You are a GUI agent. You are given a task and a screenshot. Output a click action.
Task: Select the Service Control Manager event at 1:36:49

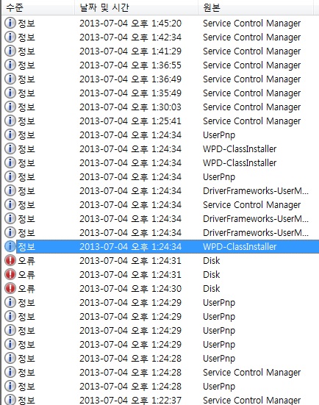(x=160, y=79)
